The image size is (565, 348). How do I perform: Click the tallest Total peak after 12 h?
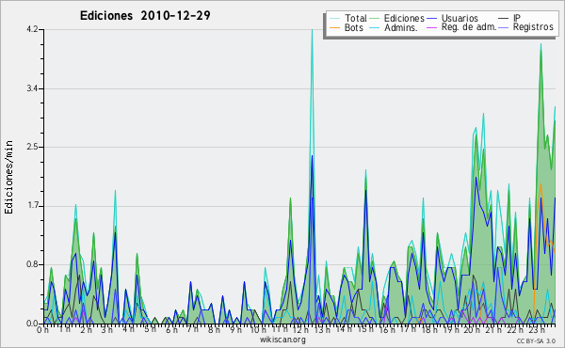point(312,31)
